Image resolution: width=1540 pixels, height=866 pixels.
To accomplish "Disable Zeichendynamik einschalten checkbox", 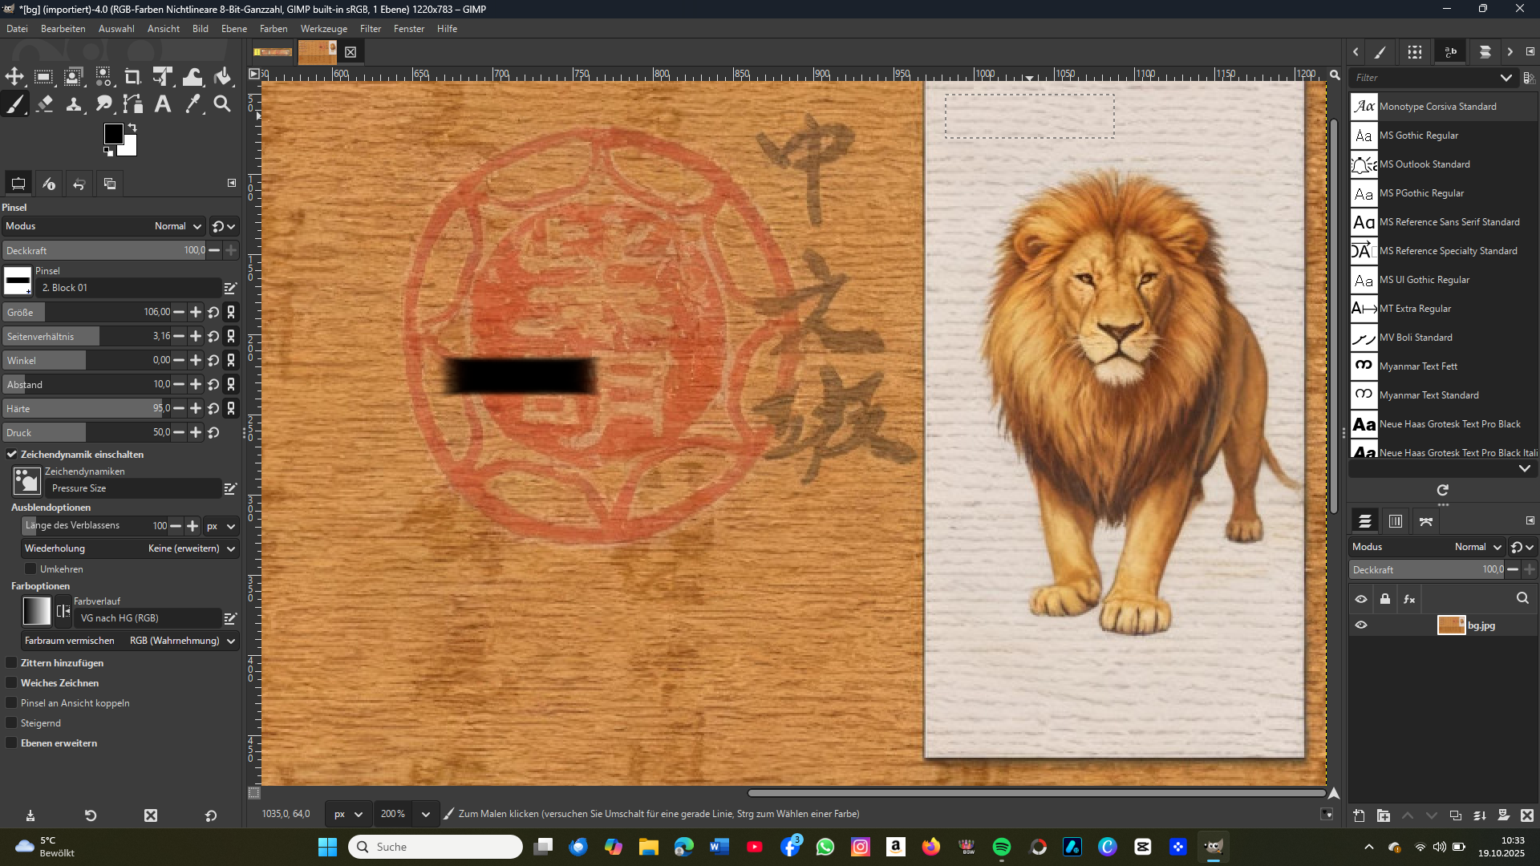I will pyautogui.click(x=12, y=455).
